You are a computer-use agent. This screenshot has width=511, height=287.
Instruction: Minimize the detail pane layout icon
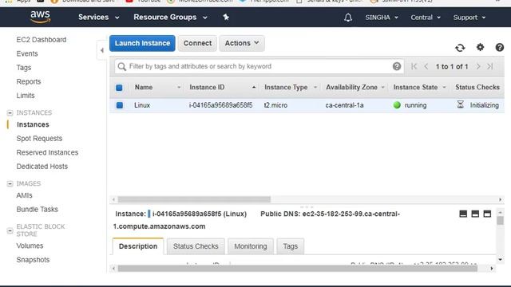click(463, 214)
